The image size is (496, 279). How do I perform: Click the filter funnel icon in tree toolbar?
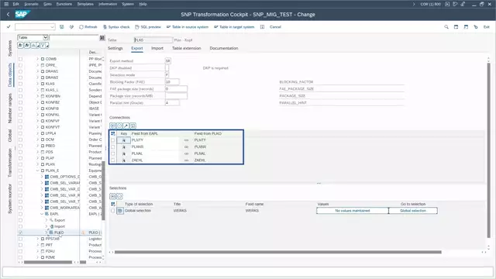[x=43, y=45]
